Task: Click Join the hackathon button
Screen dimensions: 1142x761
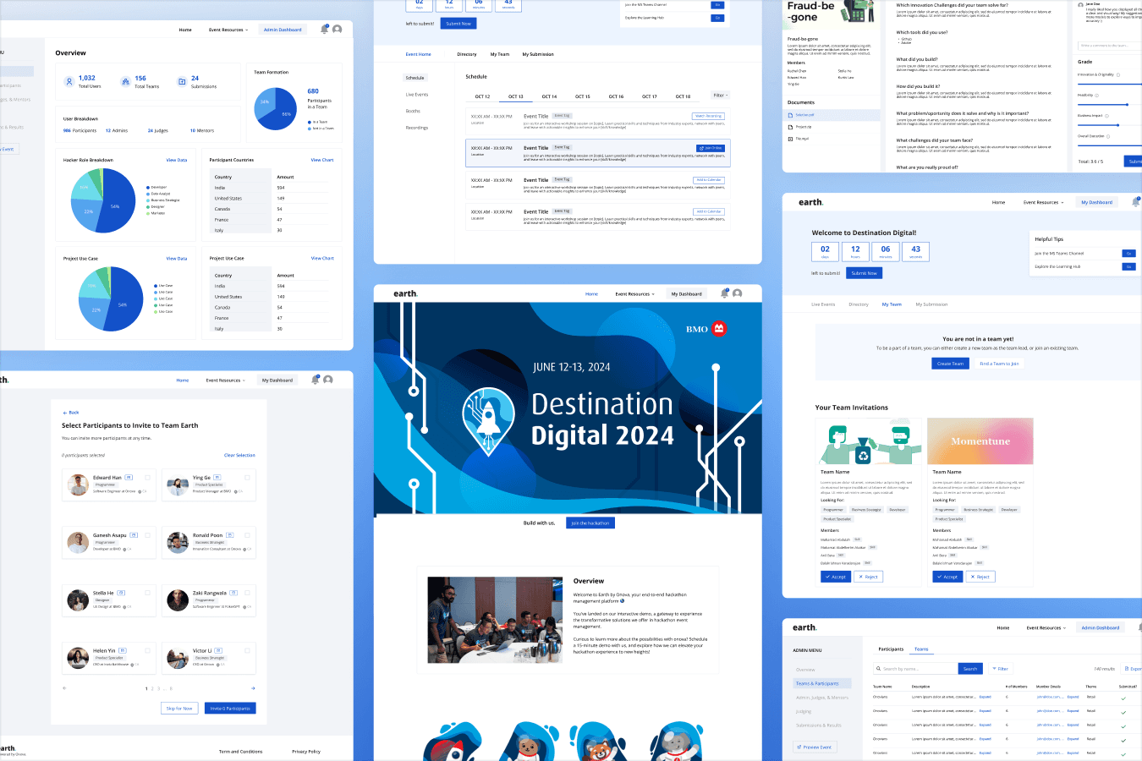Action: (x=590, y=523)
